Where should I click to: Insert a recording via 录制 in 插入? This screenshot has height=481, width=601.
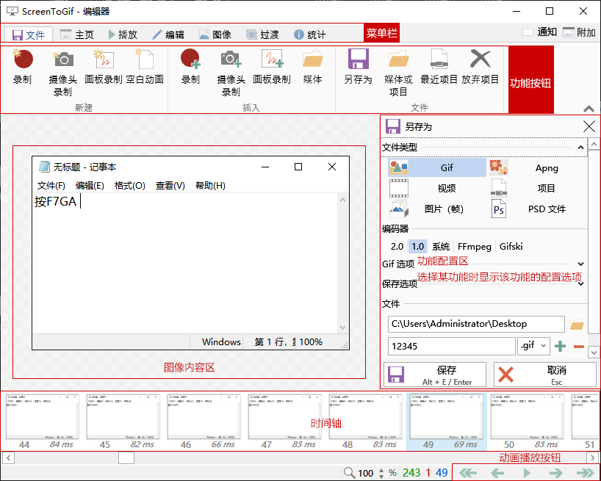190,67
